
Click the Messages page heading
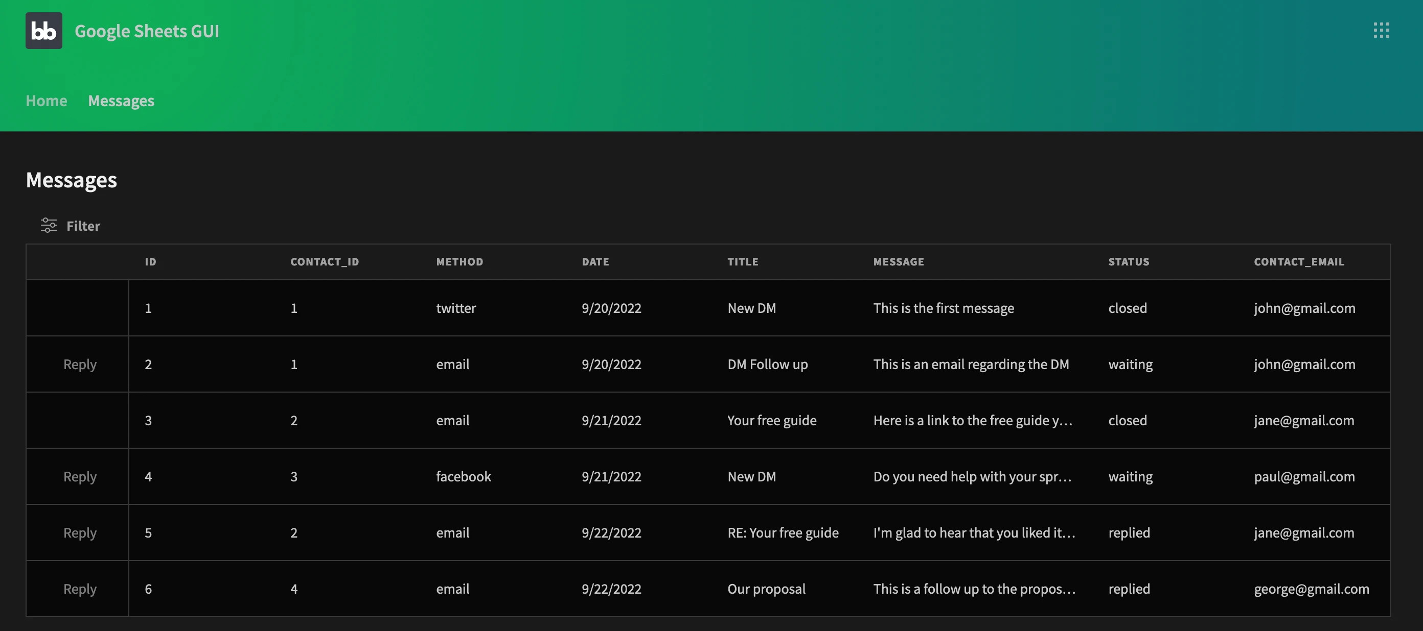pos(71,180)
